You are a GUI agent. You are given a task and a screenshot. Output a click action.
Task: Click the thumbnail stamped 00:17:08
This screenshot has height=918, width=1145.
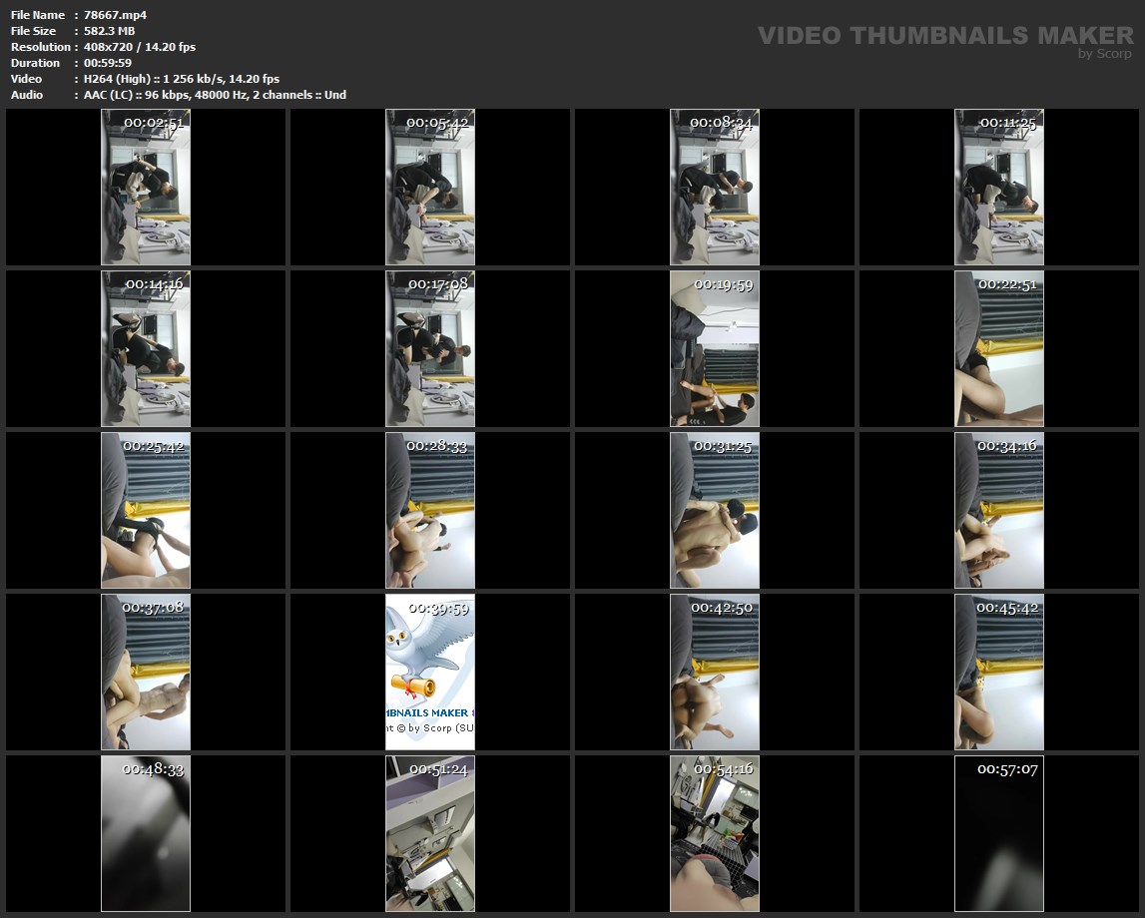tap(430, 349)
